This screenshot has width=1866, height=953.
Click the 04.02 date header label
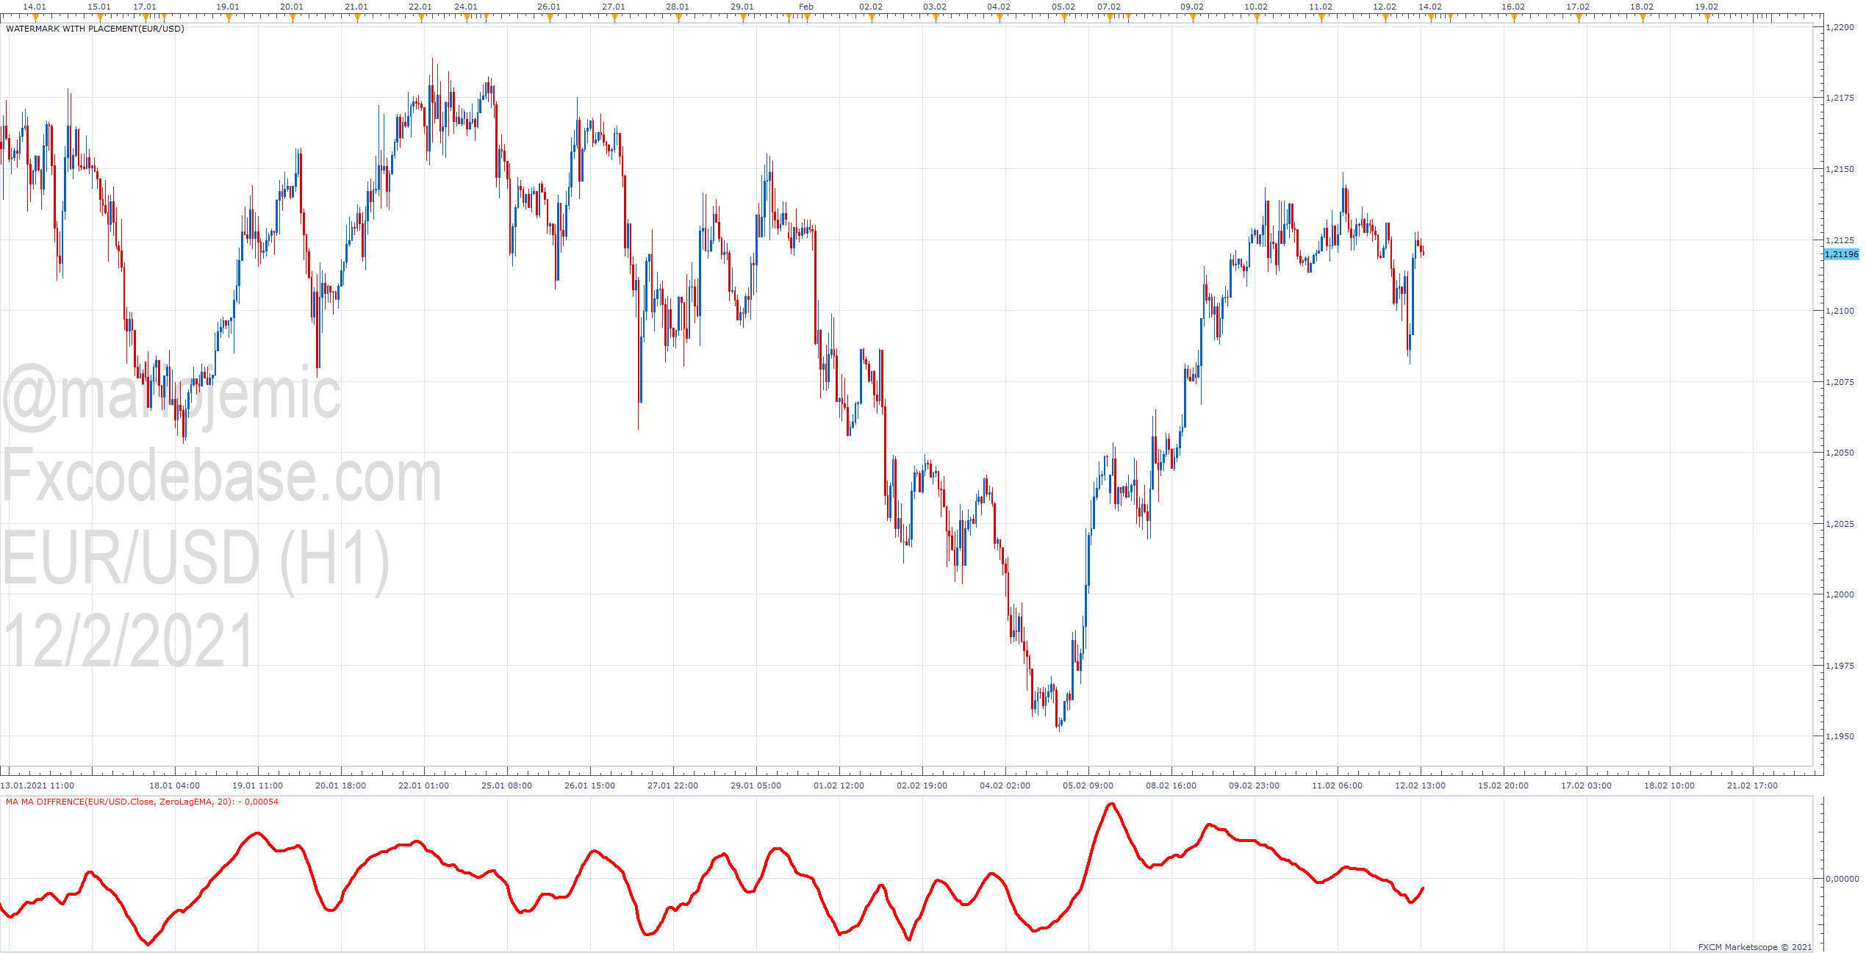click(999, 7)
